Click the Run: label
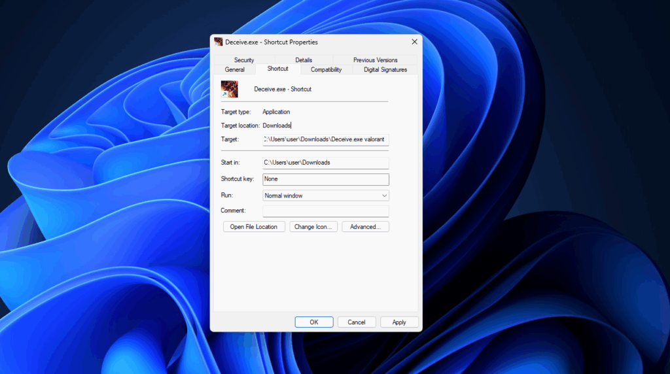This screenshot has width=670, height=374. [227, 195]
